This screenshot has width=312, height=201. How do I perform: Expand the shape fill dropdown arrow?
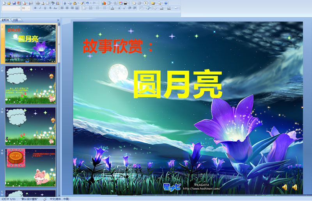tap(165, 8)
